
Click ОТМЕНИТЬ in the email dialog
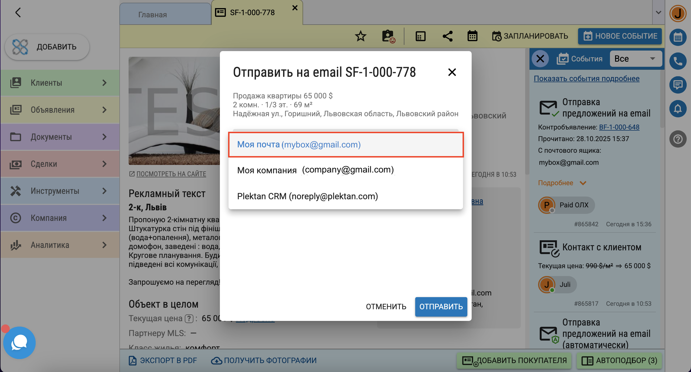pos(386,307)
